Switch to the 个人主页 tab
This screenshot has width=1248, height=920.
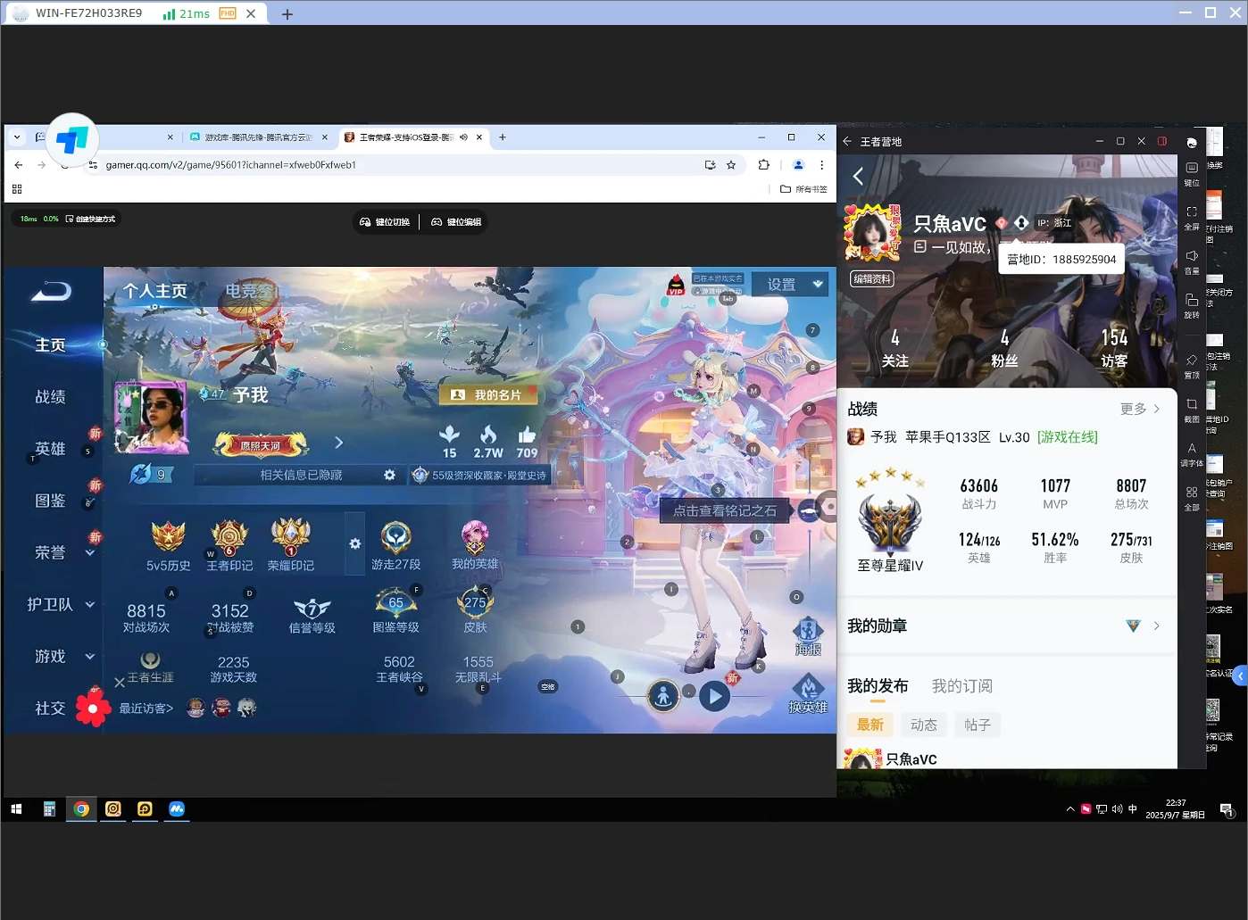pos(155,291)
